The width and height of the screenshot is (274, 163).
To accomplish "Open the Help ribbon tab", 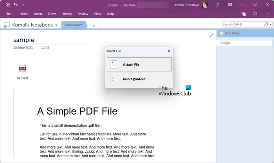I will coord(110,14).
